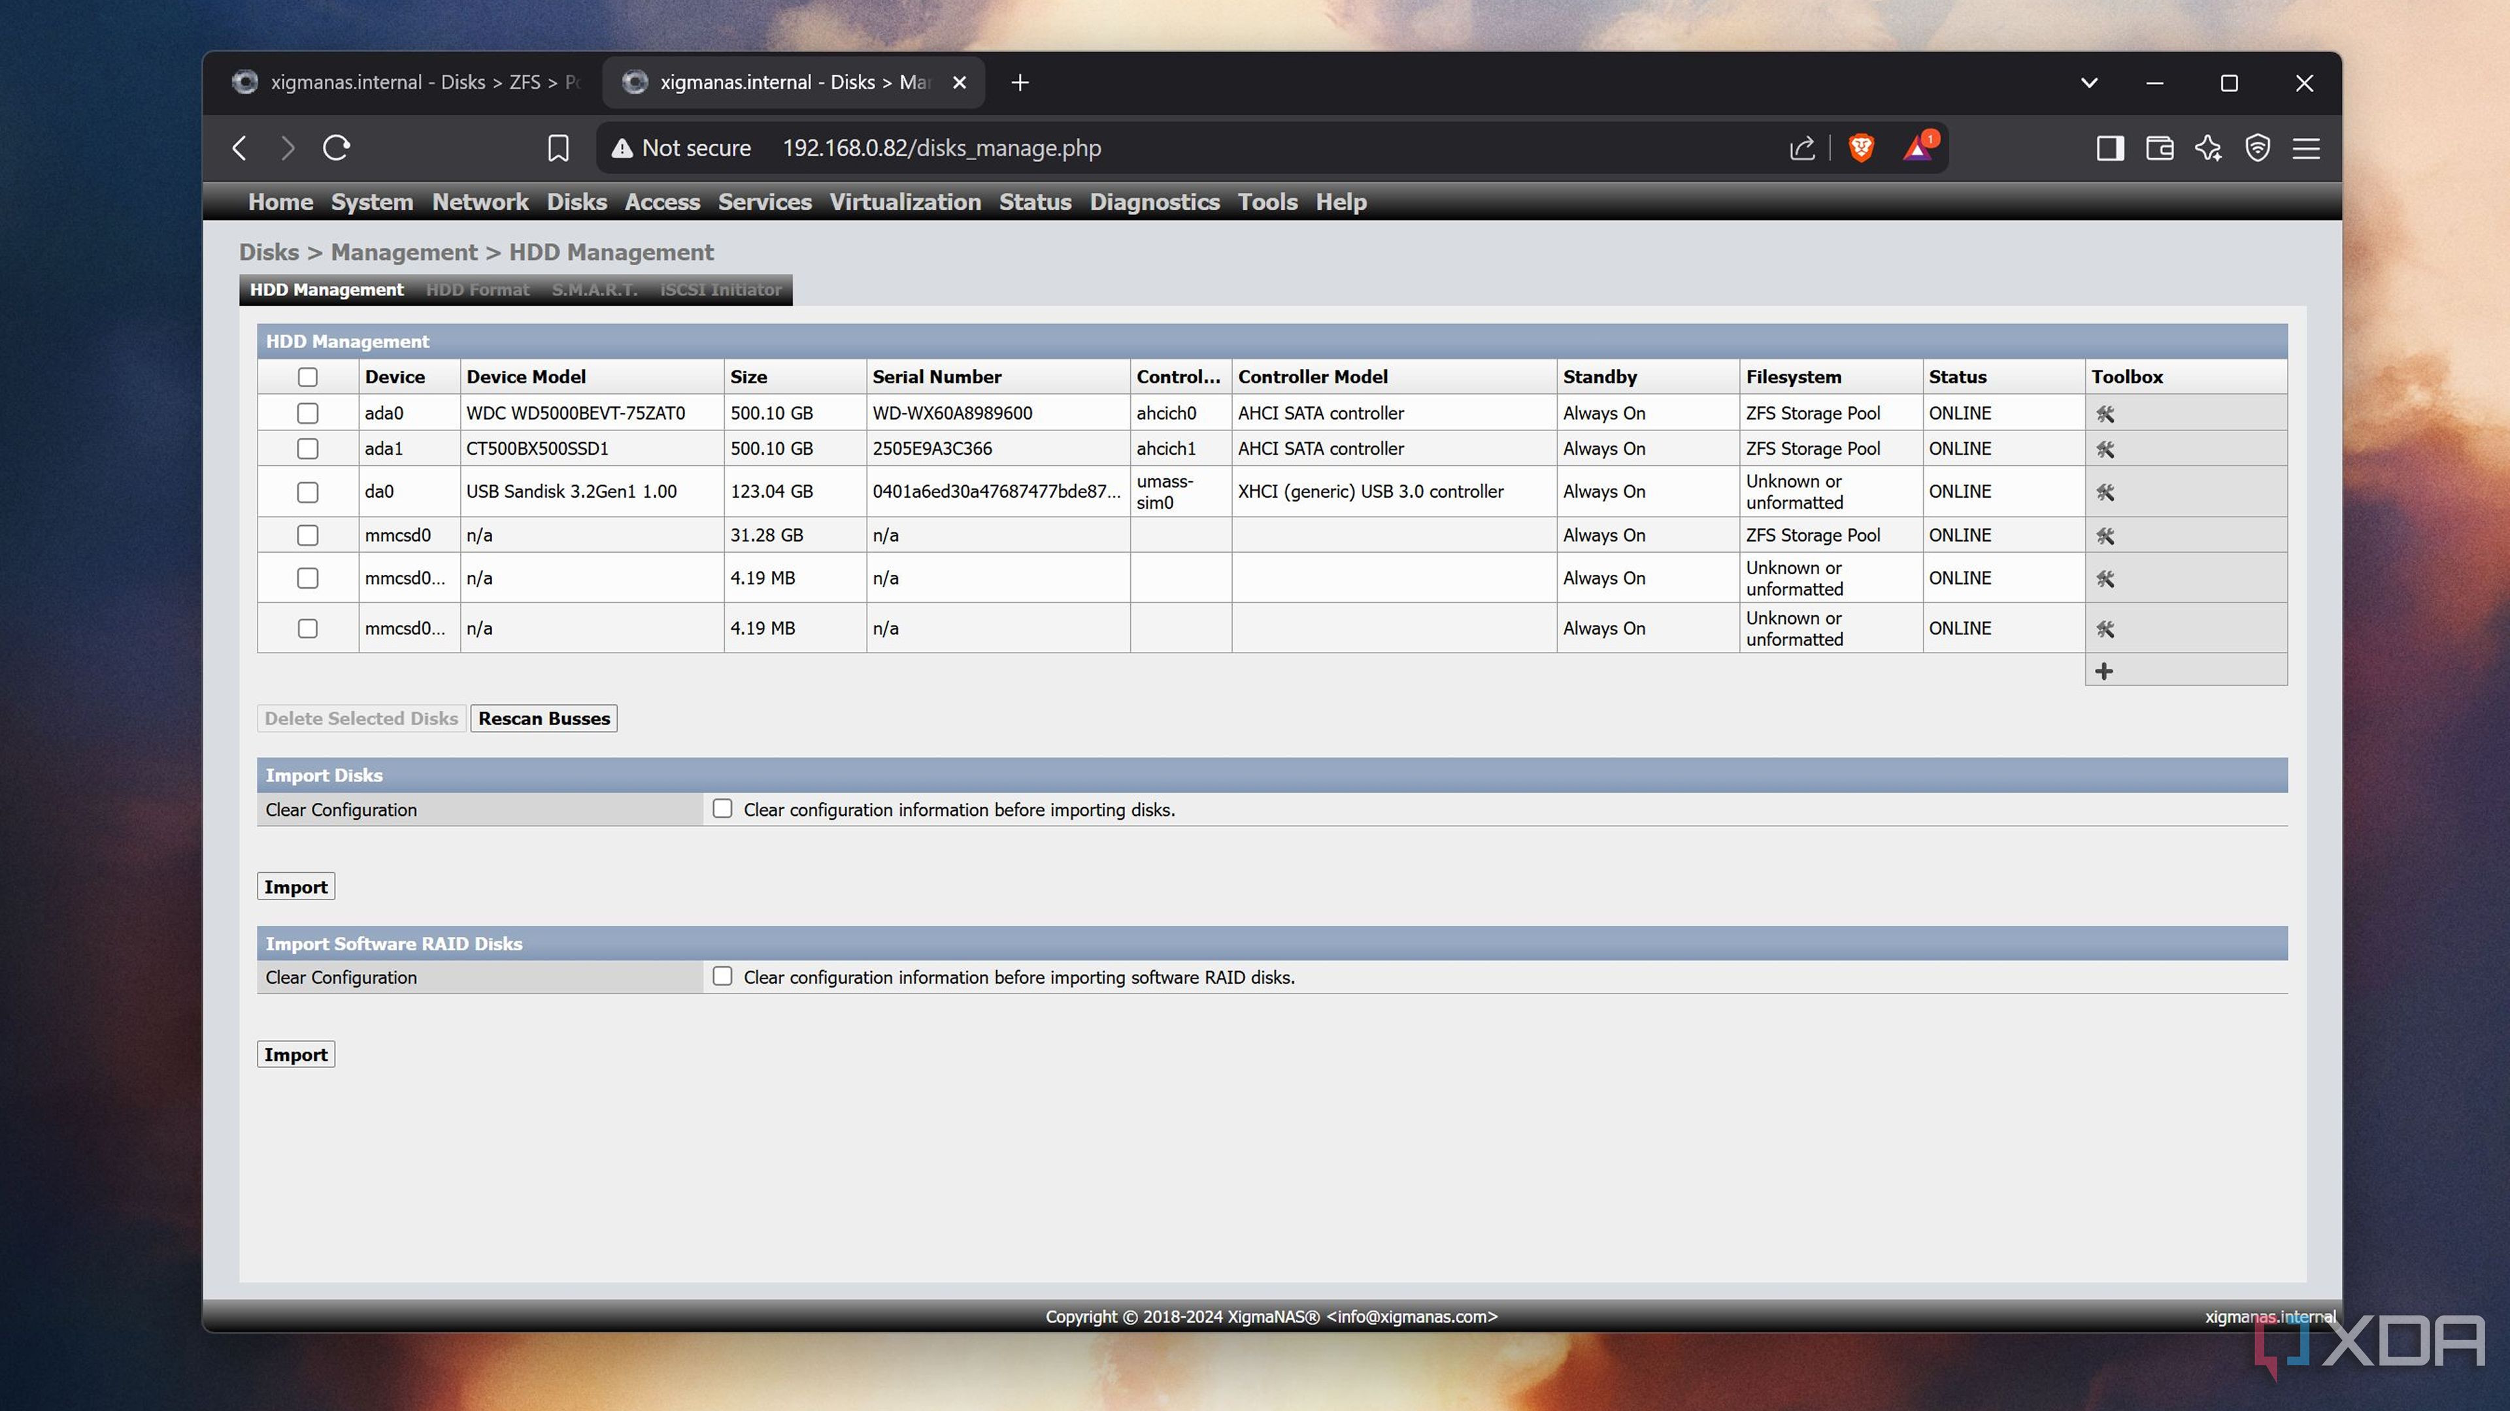Screen dimensions: 2510x1411
Task: Tick the checkbox for ada1
Action: [308, 449]
